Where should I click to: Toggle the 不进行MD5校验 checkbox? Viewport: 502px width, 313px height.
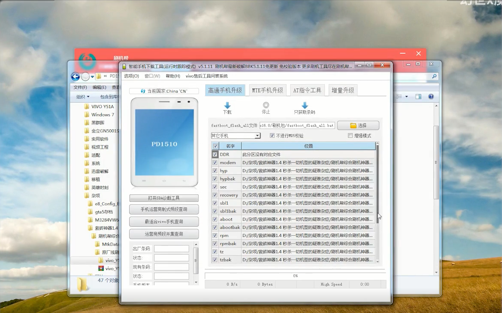[x=272, y=136]
